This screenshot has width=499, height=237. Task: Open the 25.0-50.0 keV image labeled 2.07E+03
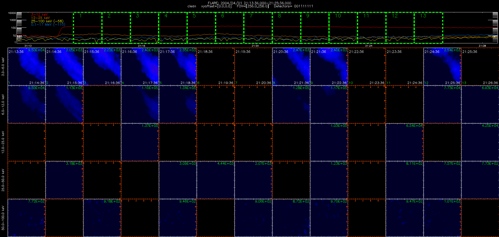[x=254, y=180]
